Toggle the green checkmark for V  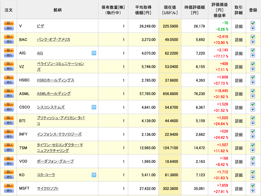click(253, 23)
